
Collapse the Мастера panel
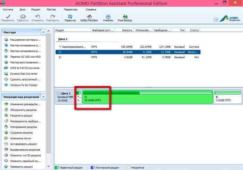(x=43, y=32)
